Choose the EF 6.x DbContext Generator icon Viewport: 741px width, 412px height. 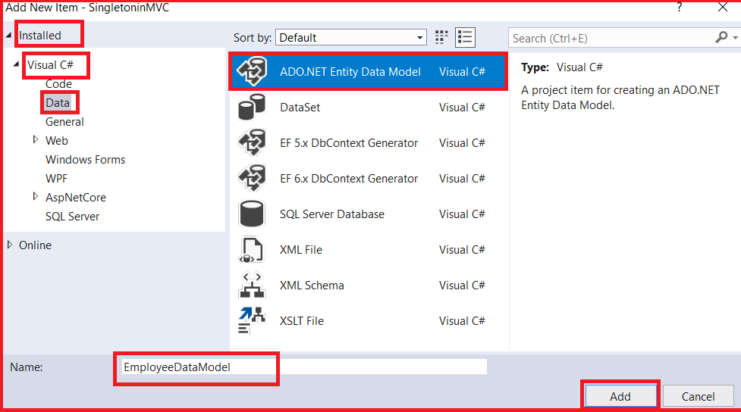[x=252, y=179]
